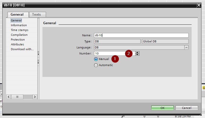Click the yellow info icon behind the dialog
205x118 pixels.
204,88
